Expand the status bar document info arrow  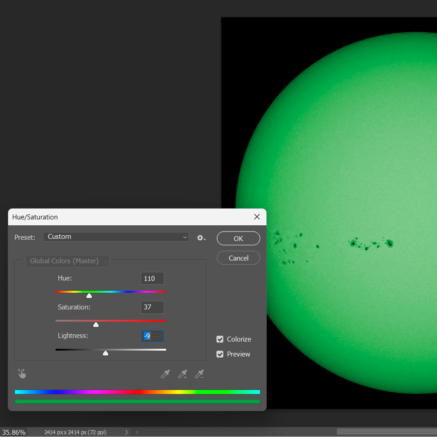click(x=126, y=432)
